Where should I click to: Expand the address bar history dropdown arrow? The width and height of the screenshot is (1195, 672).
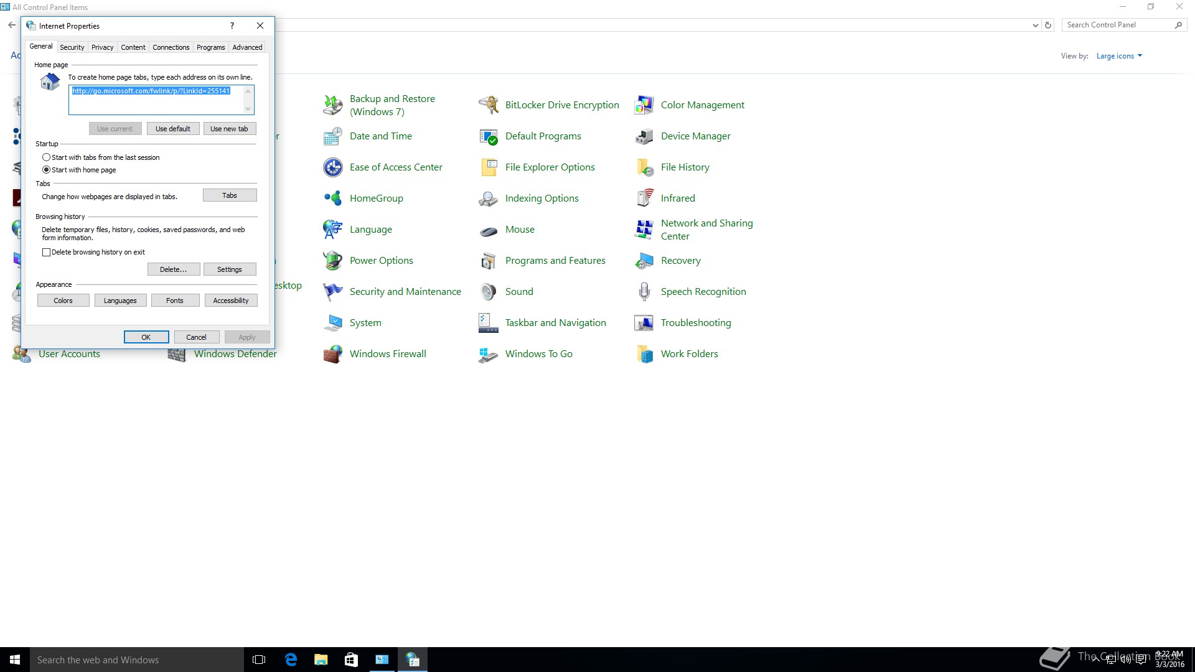1035,26
